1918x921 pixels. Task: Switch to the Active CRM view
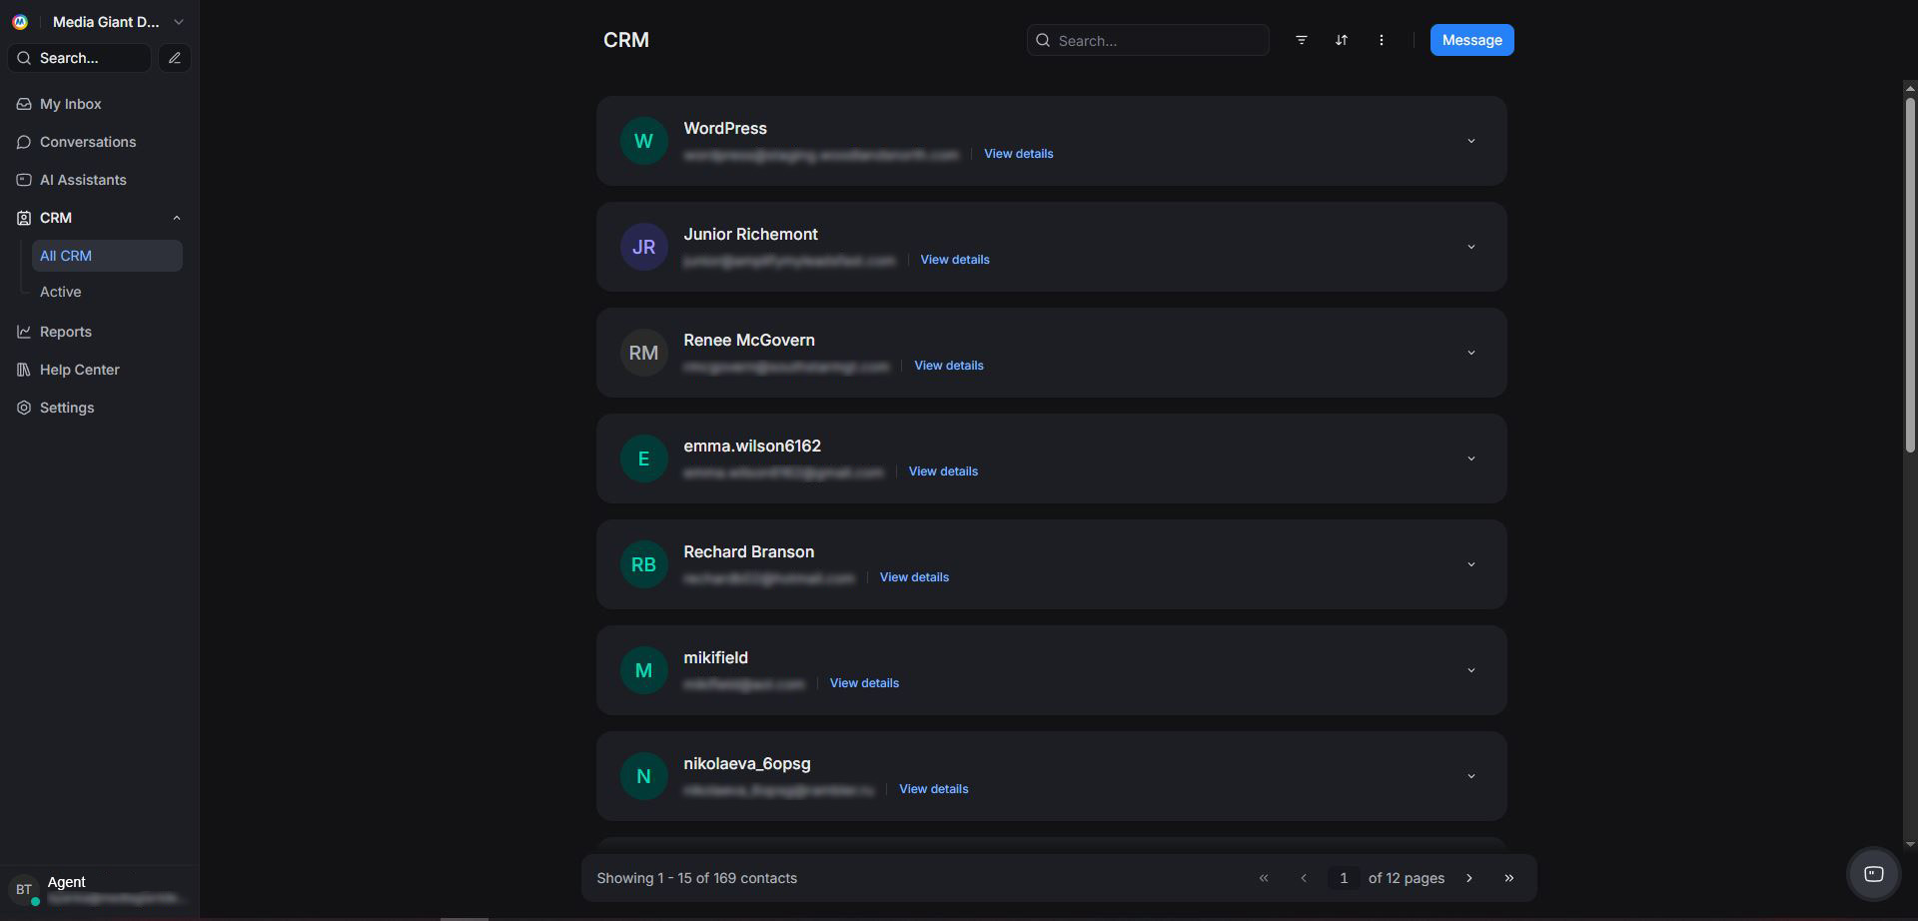pyautogui.click(x=60, y=291)
